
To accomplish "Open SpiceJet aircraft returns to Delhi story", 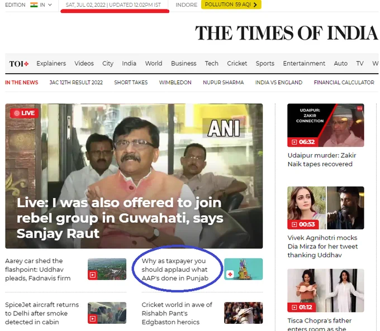I will [x=42, y=313].
